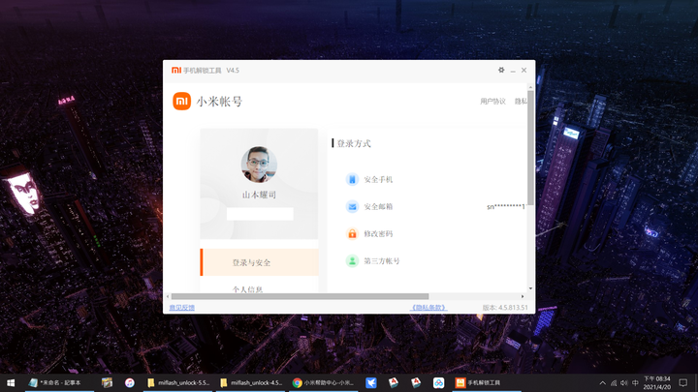Select 登录与安全 sidebar tab
The image size is (698, 392).
click(x=259, y=262)
